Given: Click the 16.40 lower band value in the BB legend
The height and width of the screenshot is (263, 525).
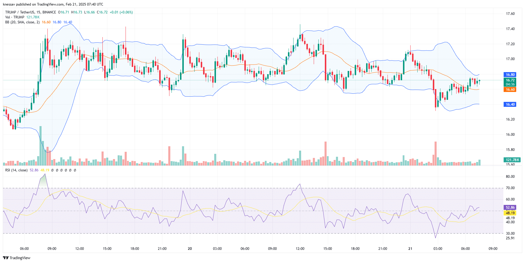Looking at the screenshot, I should pyautogui.click(x=68, y=22).
